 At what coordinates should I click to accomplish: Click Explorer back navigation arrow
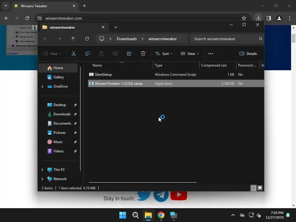pos(45,39)
